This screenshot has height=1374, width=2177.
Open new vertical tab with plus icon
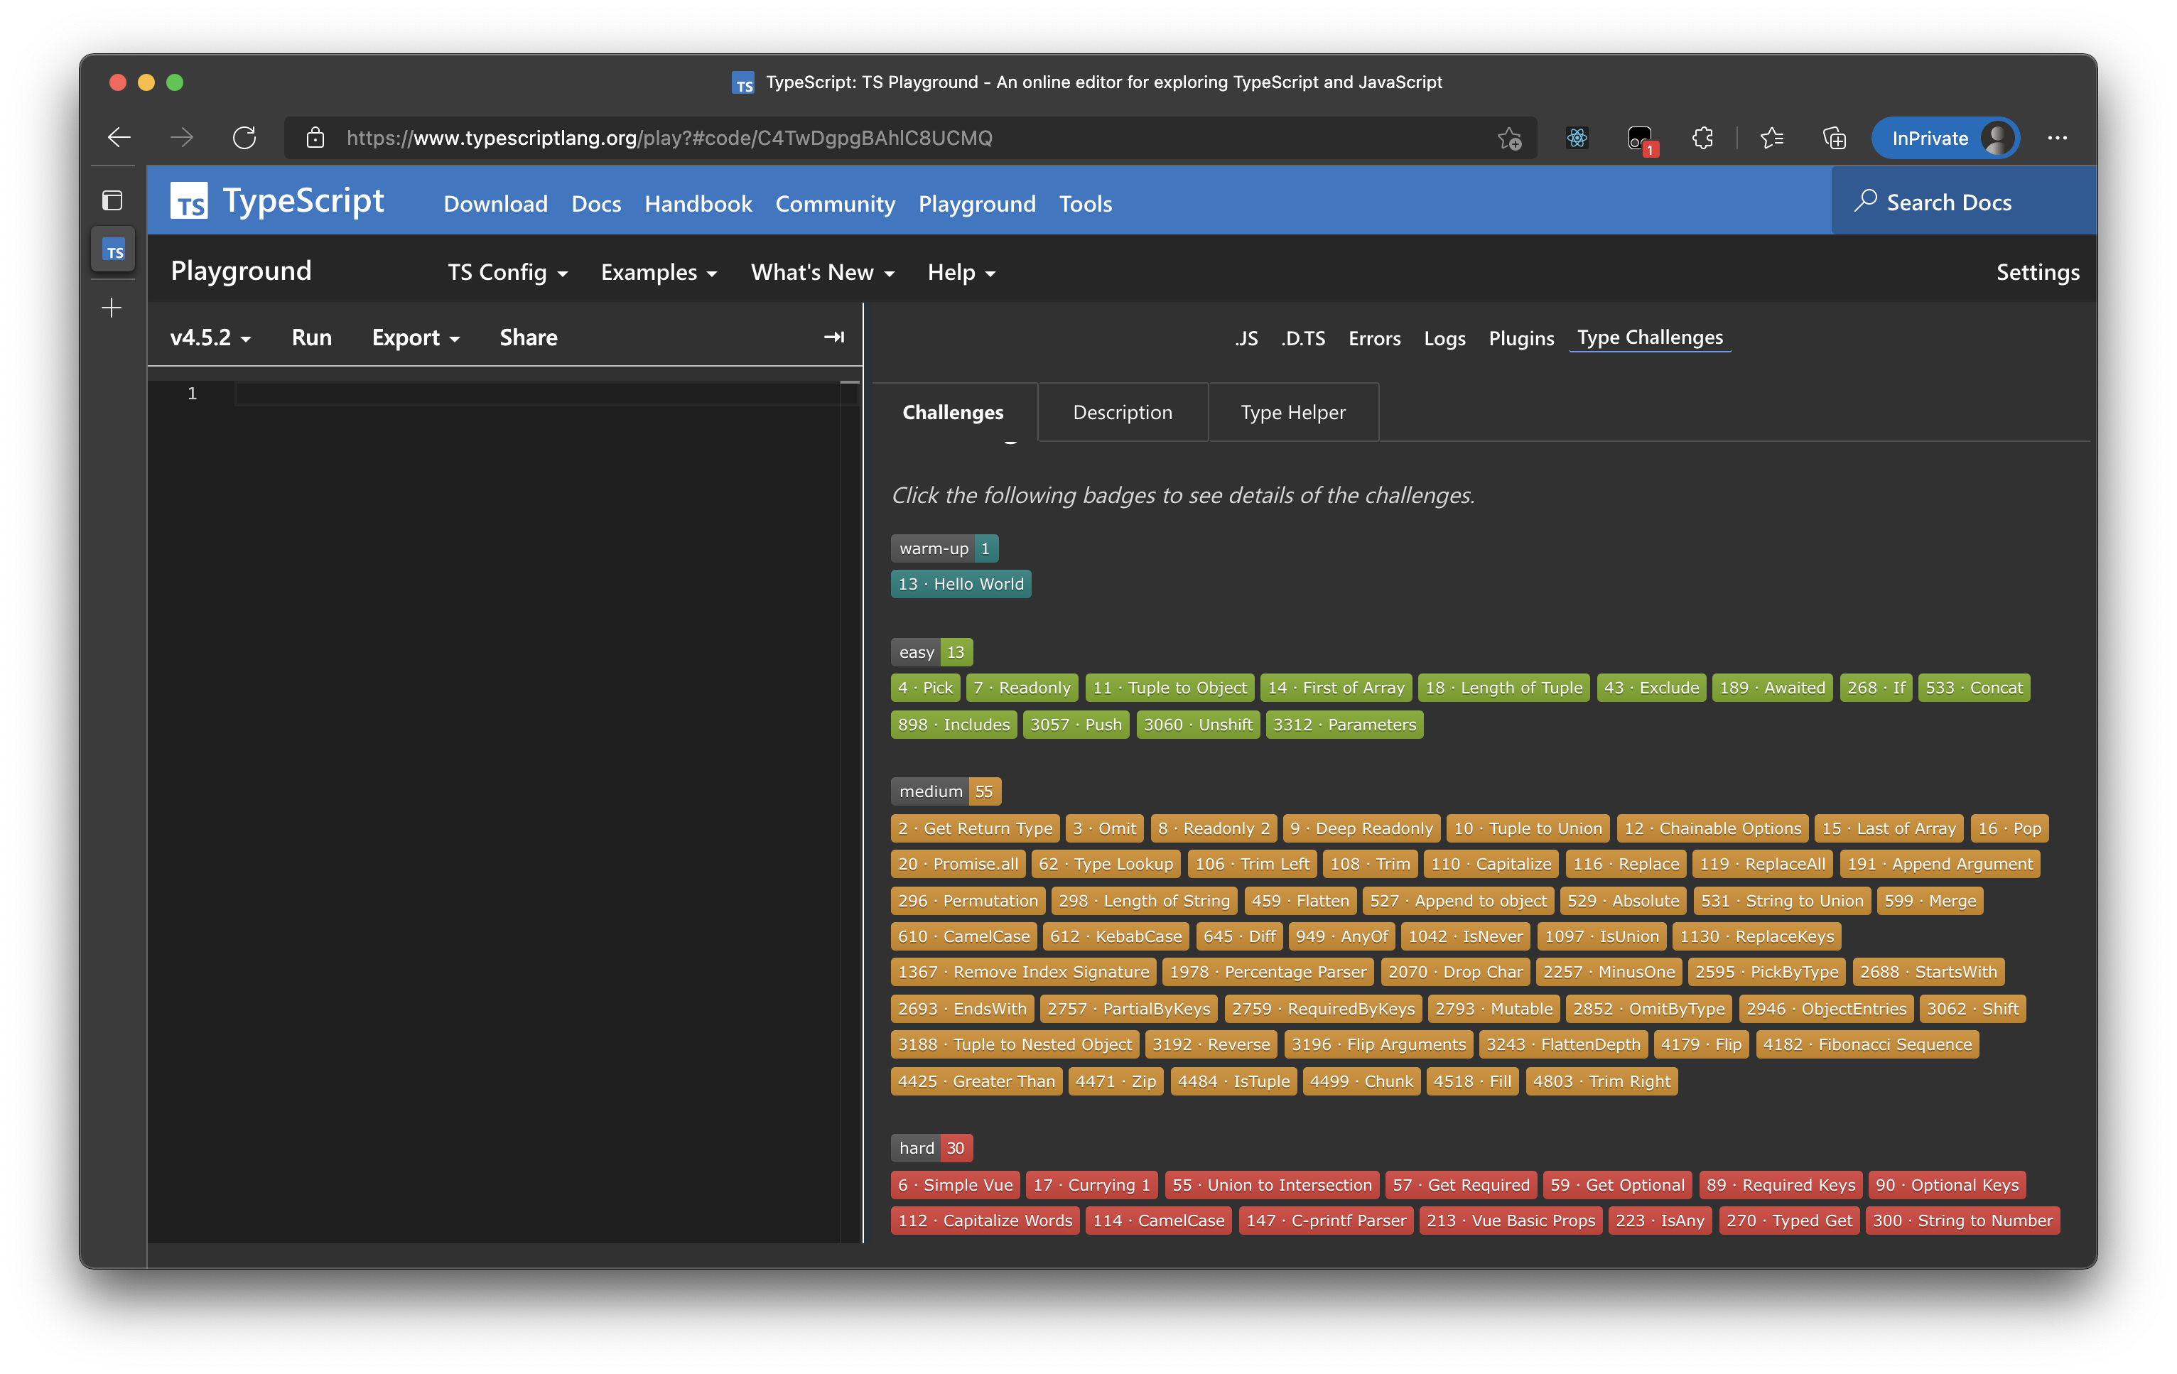tap(112, 308)
